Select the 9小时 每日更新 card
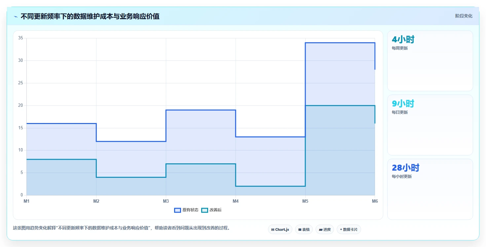The width and height of the screenshot is (486, 247). point(430,125)
